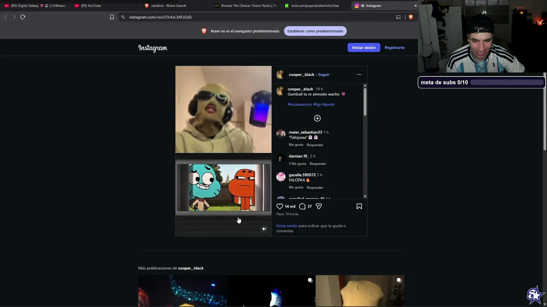547x307 pixels.
Task: Share the reel with the paper-plane icon
Action: pos(319,206)
